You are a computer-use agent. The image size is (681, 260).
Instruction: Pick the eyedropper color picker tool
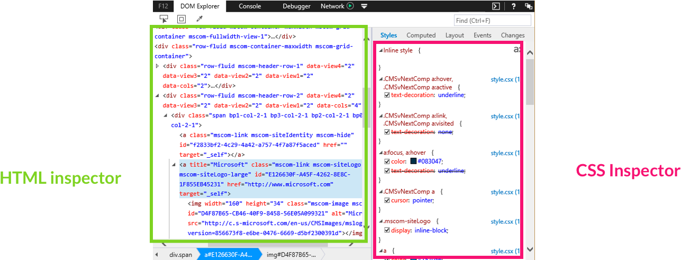[x=199, y=19]
